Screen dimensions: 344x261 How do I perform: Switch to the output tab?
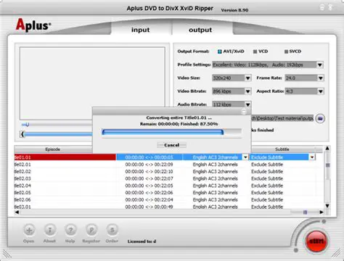point(200,30)
